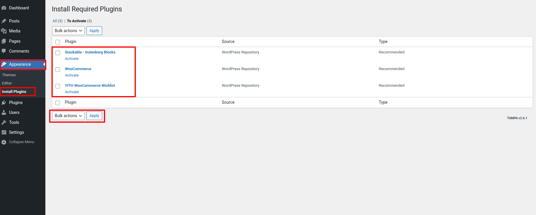Open the WooCommerce plugin link

[x=78, y=69]
